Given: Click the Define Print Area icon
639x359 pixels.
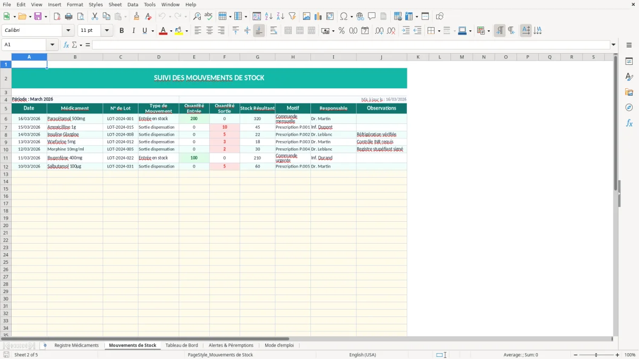Looking at the screenshot, I should pyautogui.click(x=398, y=16).
